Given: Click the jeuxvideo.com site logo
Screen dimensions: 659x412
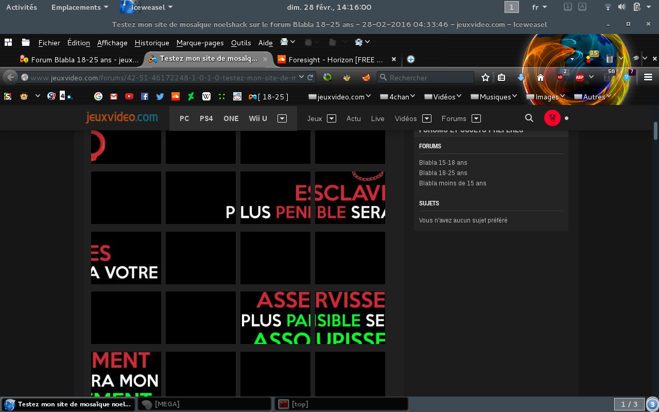Looking at the screenshot, I should point(122,117).
